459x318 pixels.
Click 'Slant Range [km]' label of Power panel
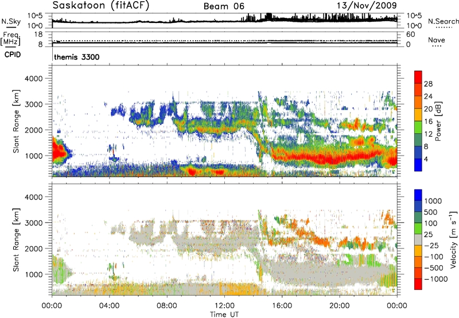16,121
